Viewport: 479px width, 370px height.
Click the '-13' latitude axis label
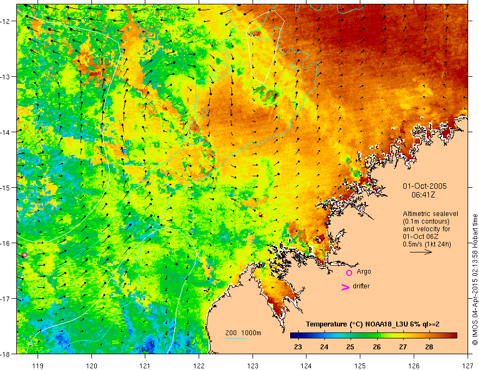5,77
